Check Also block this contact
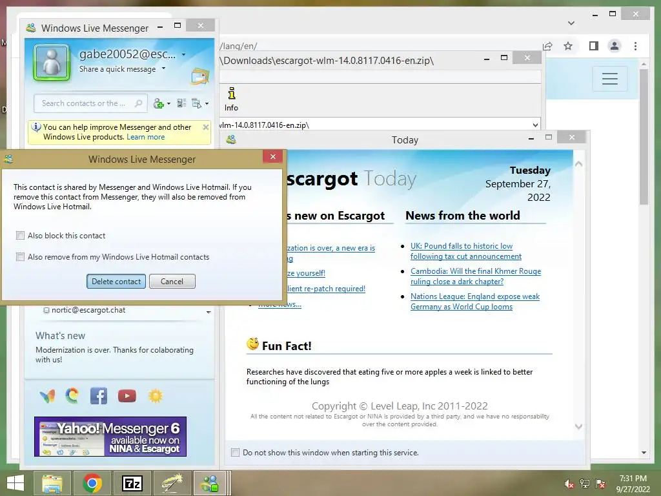 click(x=20, y=235)
